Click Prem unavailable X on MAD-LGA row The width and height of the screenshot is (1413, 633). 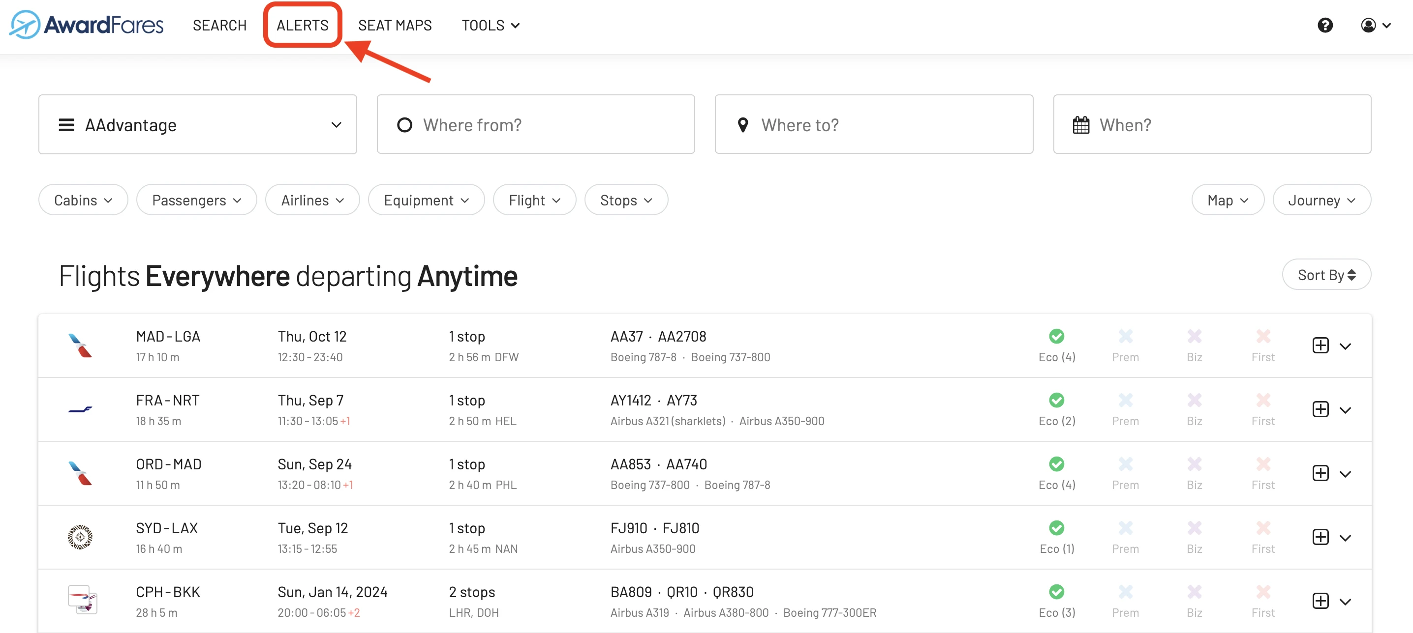[1126, 336]
